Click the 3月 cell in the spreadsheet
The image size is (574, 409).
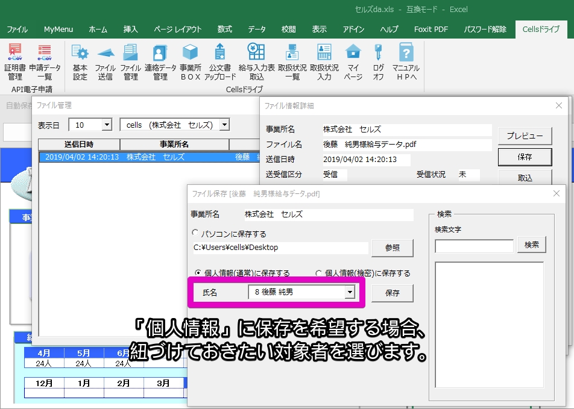pos(163,383)
